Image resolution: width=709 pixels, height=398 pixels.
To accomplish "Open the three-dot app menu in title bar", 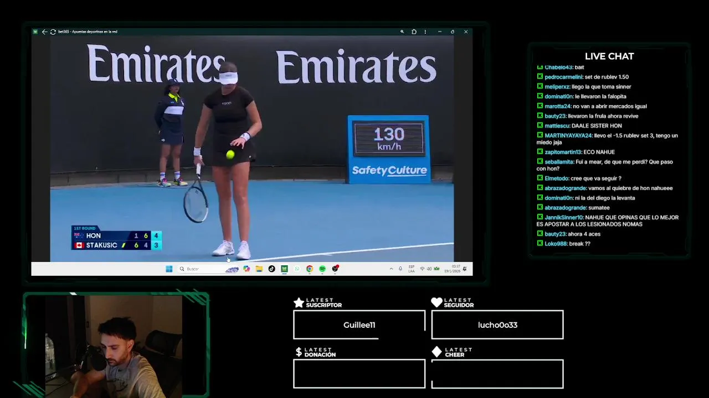I will click(x=425, y=32).
